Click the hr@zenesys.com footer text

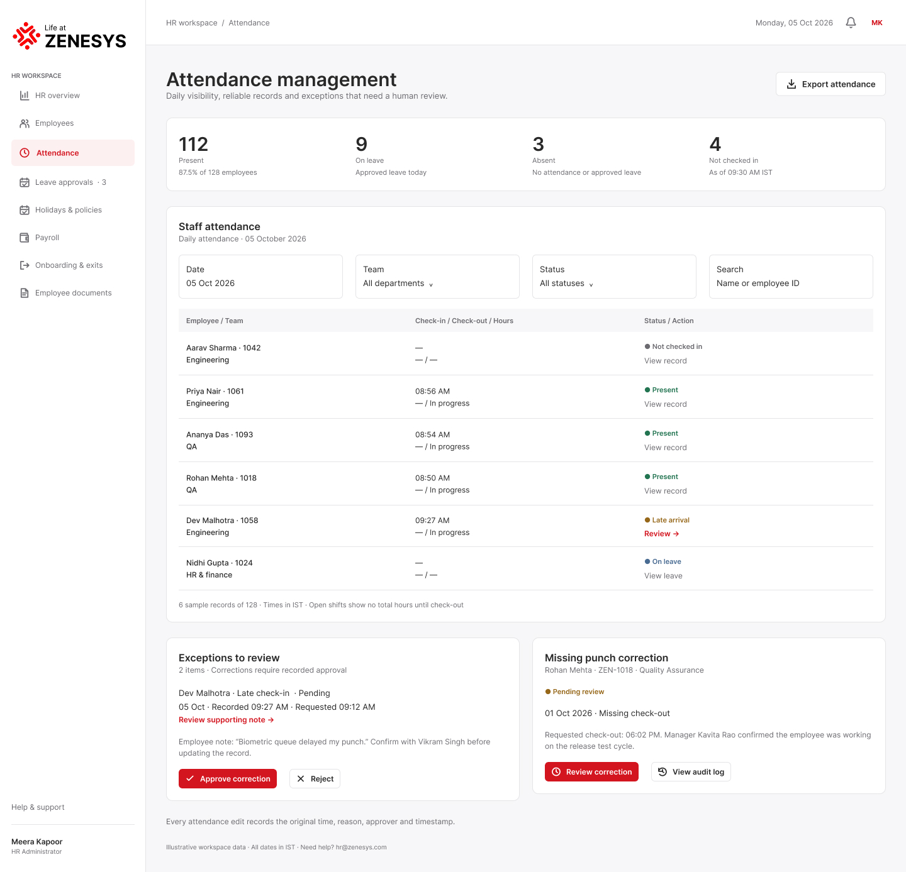(361, 847)
